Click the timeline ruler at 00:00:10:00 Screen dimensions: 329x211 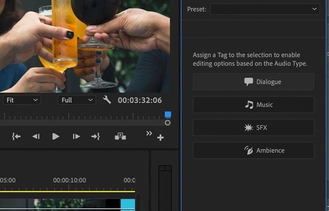(x=70, y=180)
